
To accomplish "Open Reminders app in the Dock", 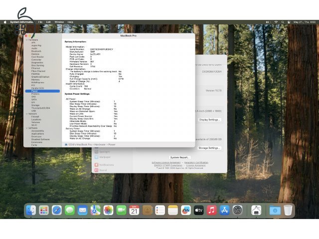I will click(160, 210).
